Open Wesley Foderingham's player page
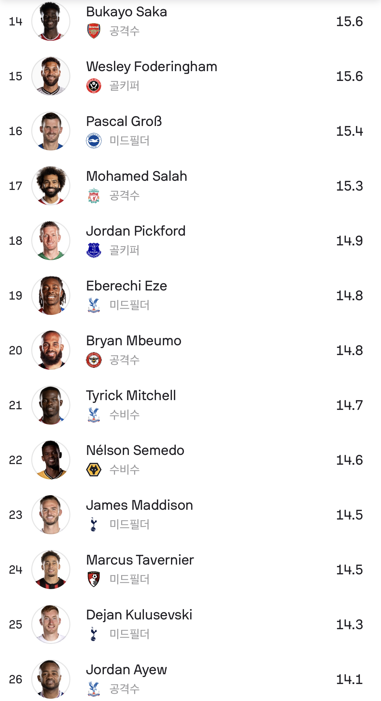 [x=151, y=67]
